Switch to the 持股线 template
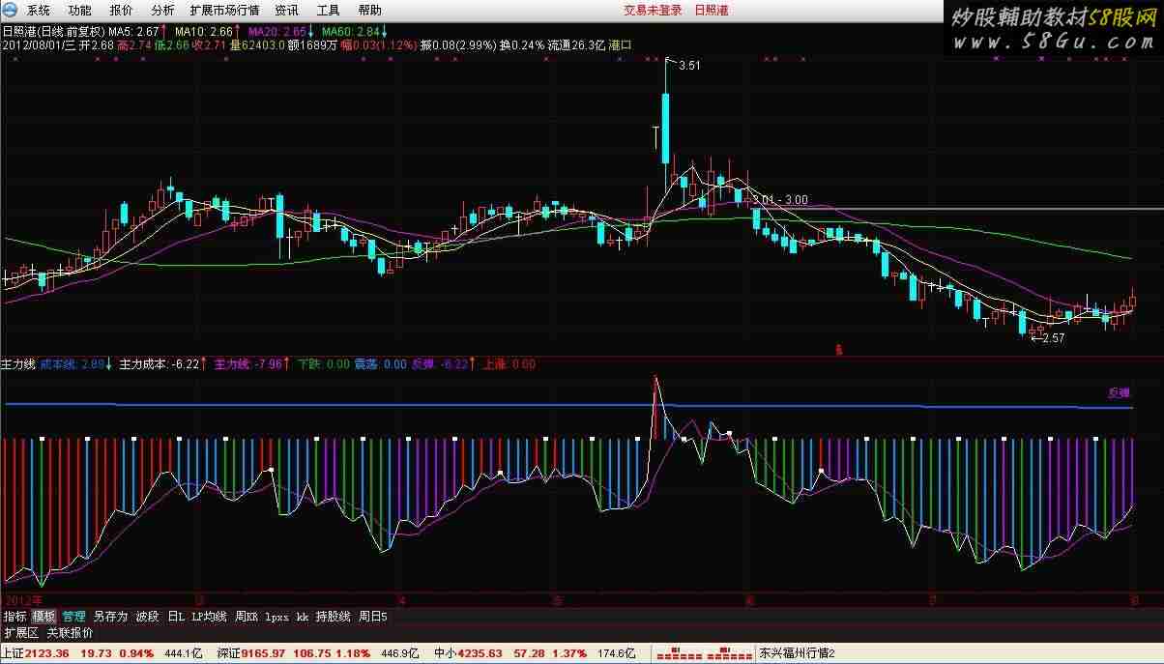 pos(333,616)
